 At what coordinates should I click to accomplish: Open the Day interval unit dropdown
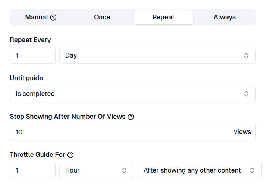click(x=157, y=56)
